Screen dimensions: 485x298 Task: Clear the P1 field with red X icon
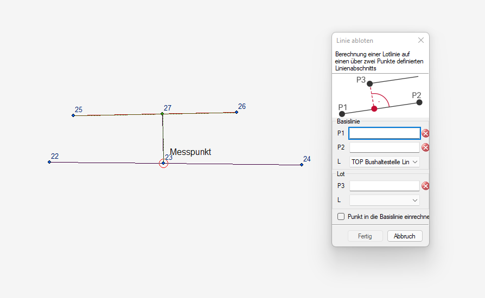coord(425,133)
